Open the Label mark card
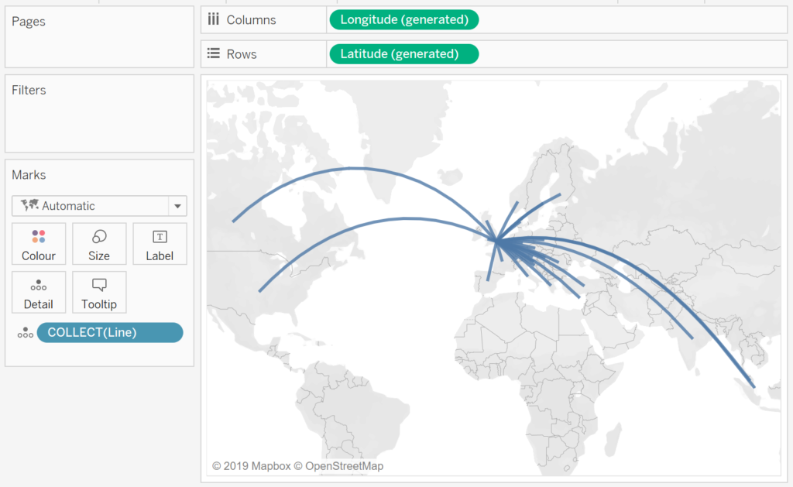Image resolution: width=793 pixels, height=487 pixels. point(160,244)
